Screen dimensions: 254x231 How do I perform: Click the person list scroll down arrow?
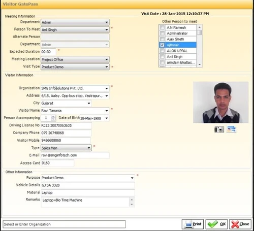[200, 64]
